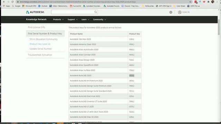Click the Autodesk 3ds Max 2020 row name
Image resolution: width=221 pixels, height=124 pixels.
(80, 39)
